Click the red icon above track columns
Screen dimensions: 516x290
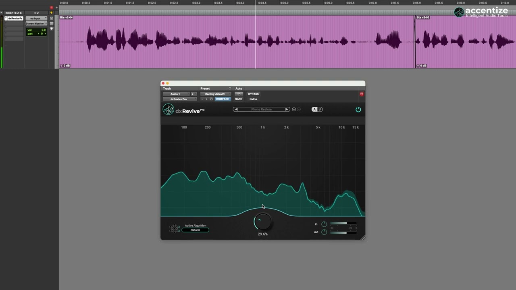click(x=51, y=8)
